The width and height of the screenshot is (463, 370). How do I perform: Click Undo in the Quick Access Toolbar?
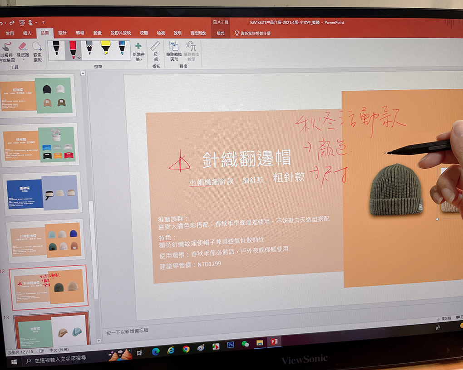[x=3, y=22]
